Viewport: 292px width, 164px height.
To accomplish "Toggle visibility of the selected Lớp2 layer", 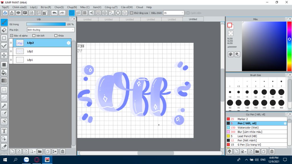I will tap(11, 43).
